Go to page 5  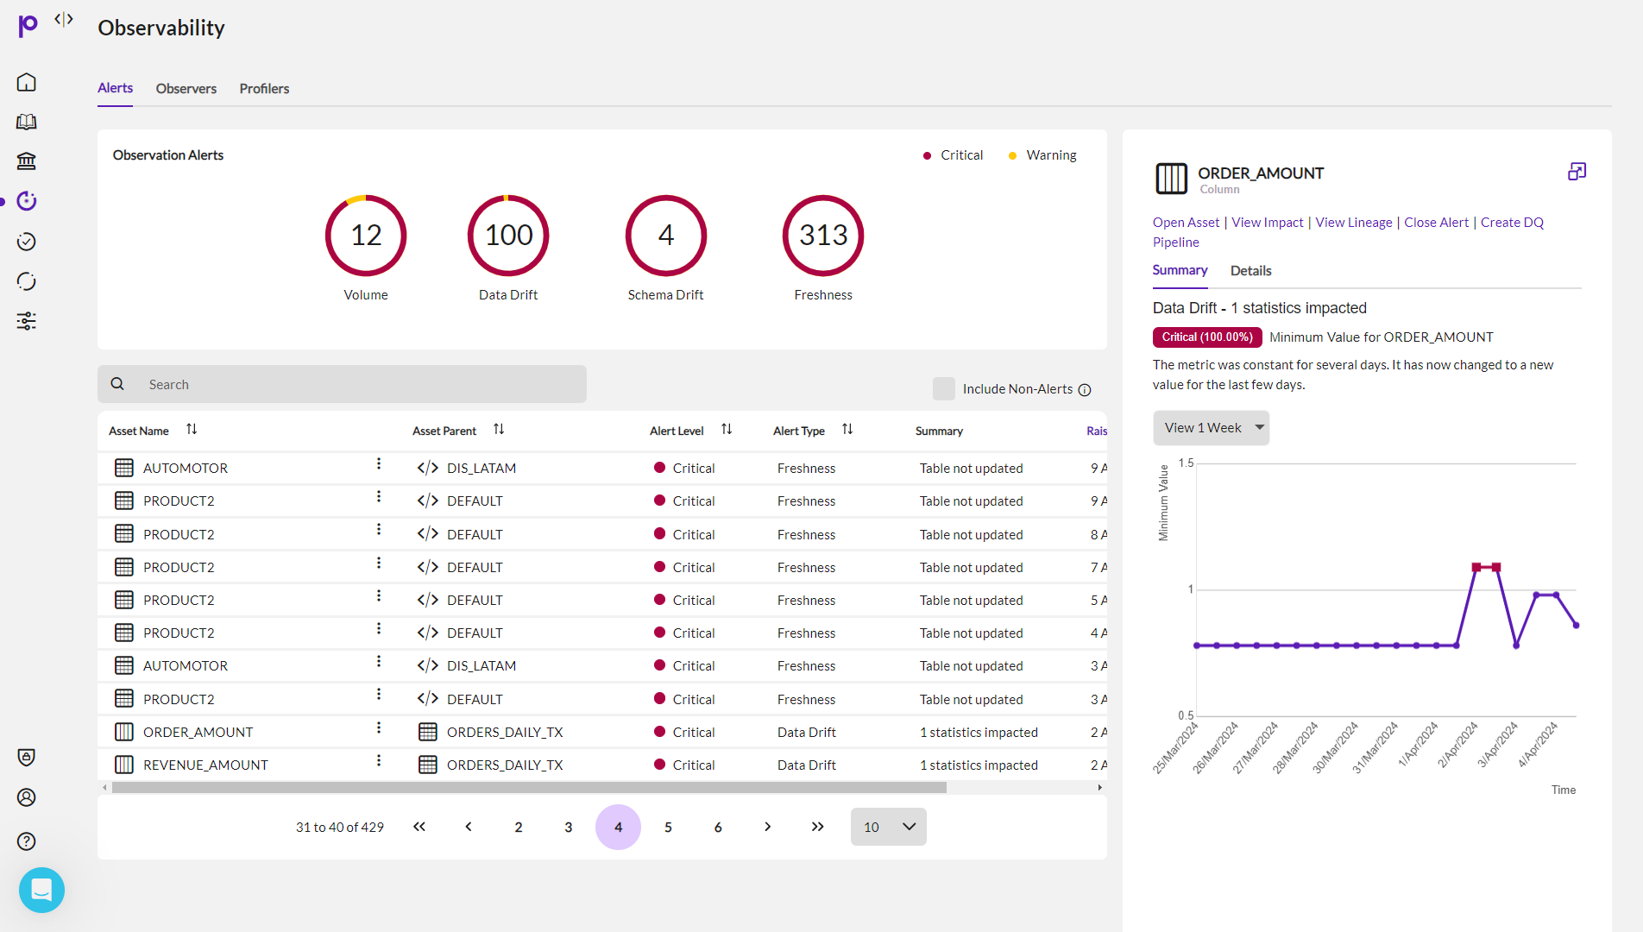point(668,827)
